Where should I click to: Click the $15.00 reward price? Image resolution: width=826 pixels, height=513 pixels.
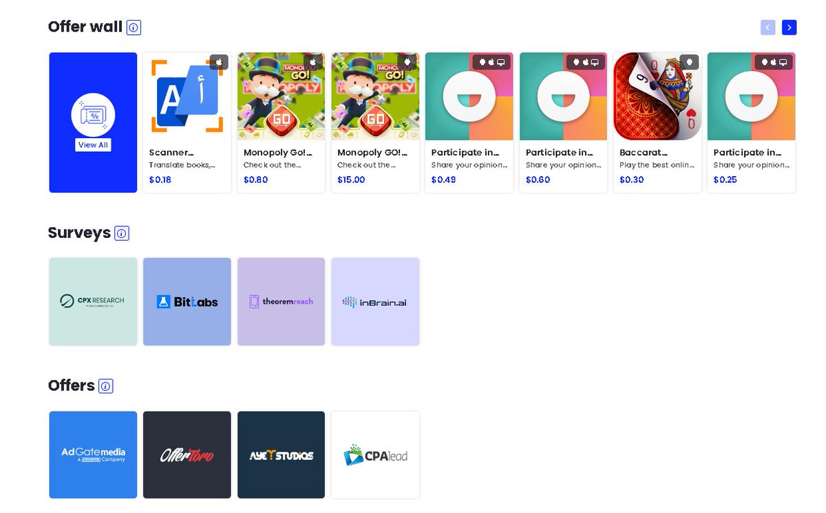pyautogui.click(x=351, y=180)
